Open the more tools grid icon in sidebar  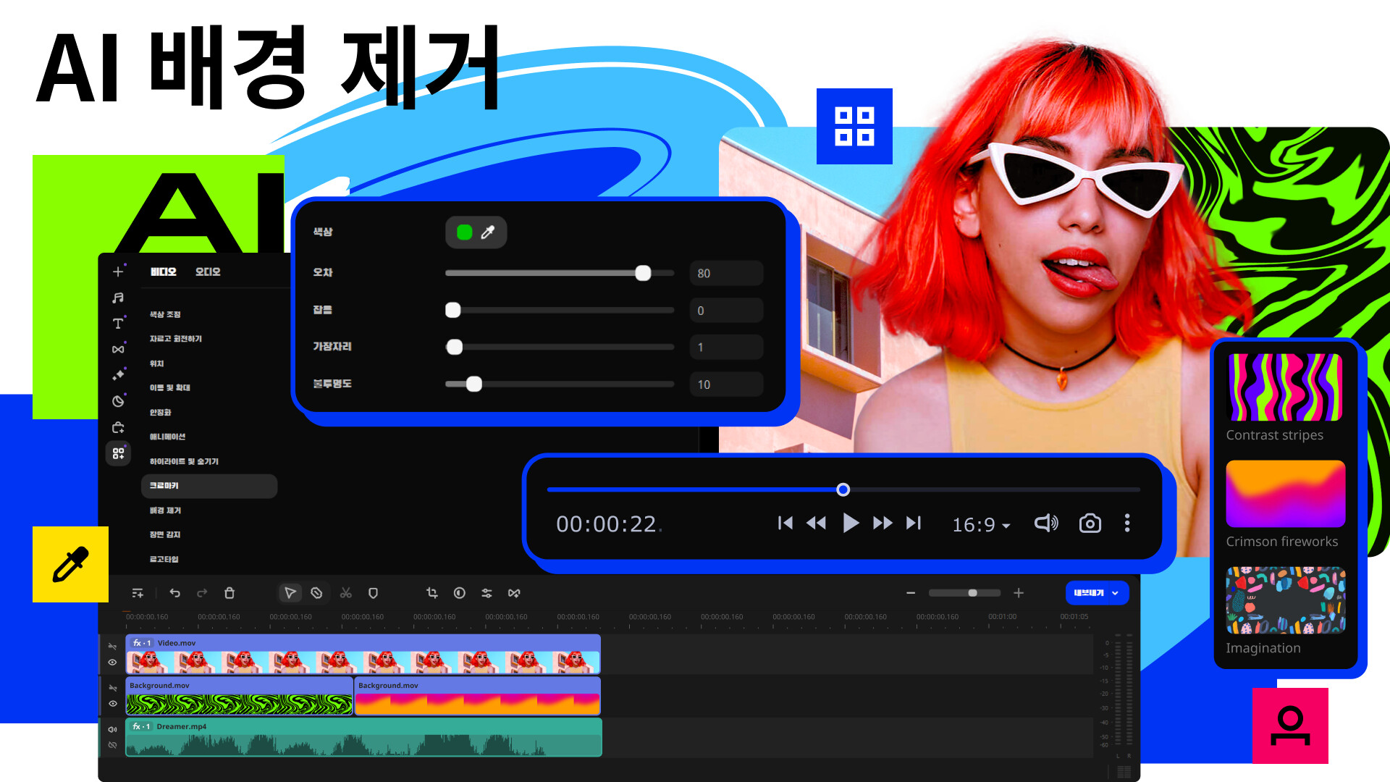(x=118, y=453)
